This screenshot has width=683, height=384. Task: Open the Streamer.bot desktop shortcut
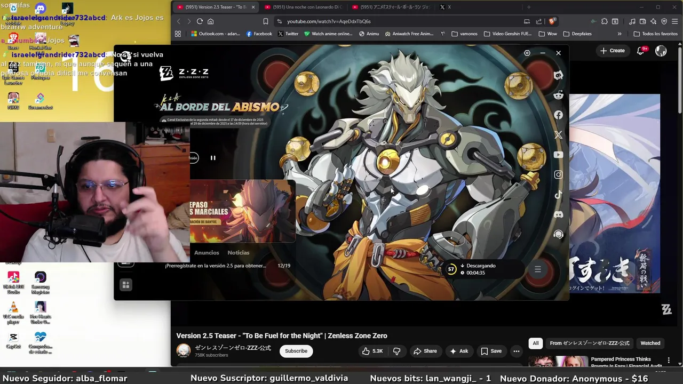point(41,100)
